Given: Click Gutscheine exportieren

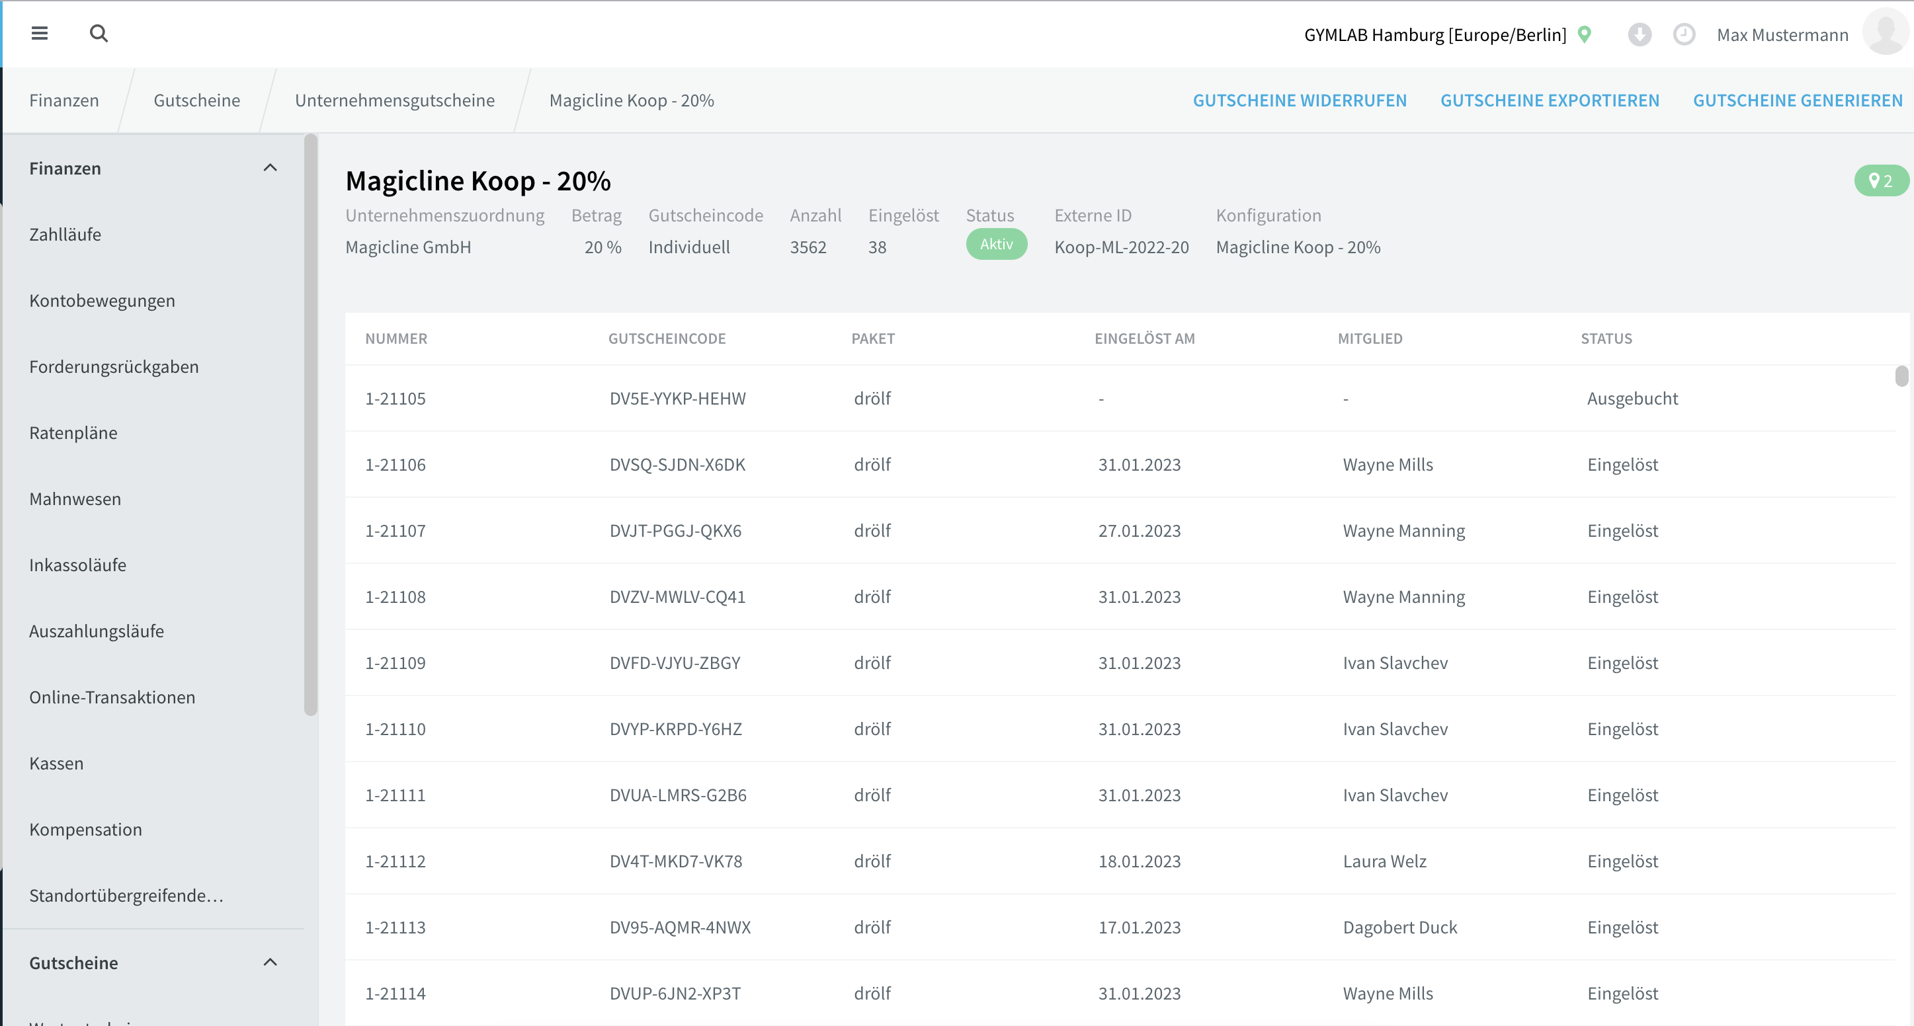Looking at the screenshot, I should click(1550, 100).
